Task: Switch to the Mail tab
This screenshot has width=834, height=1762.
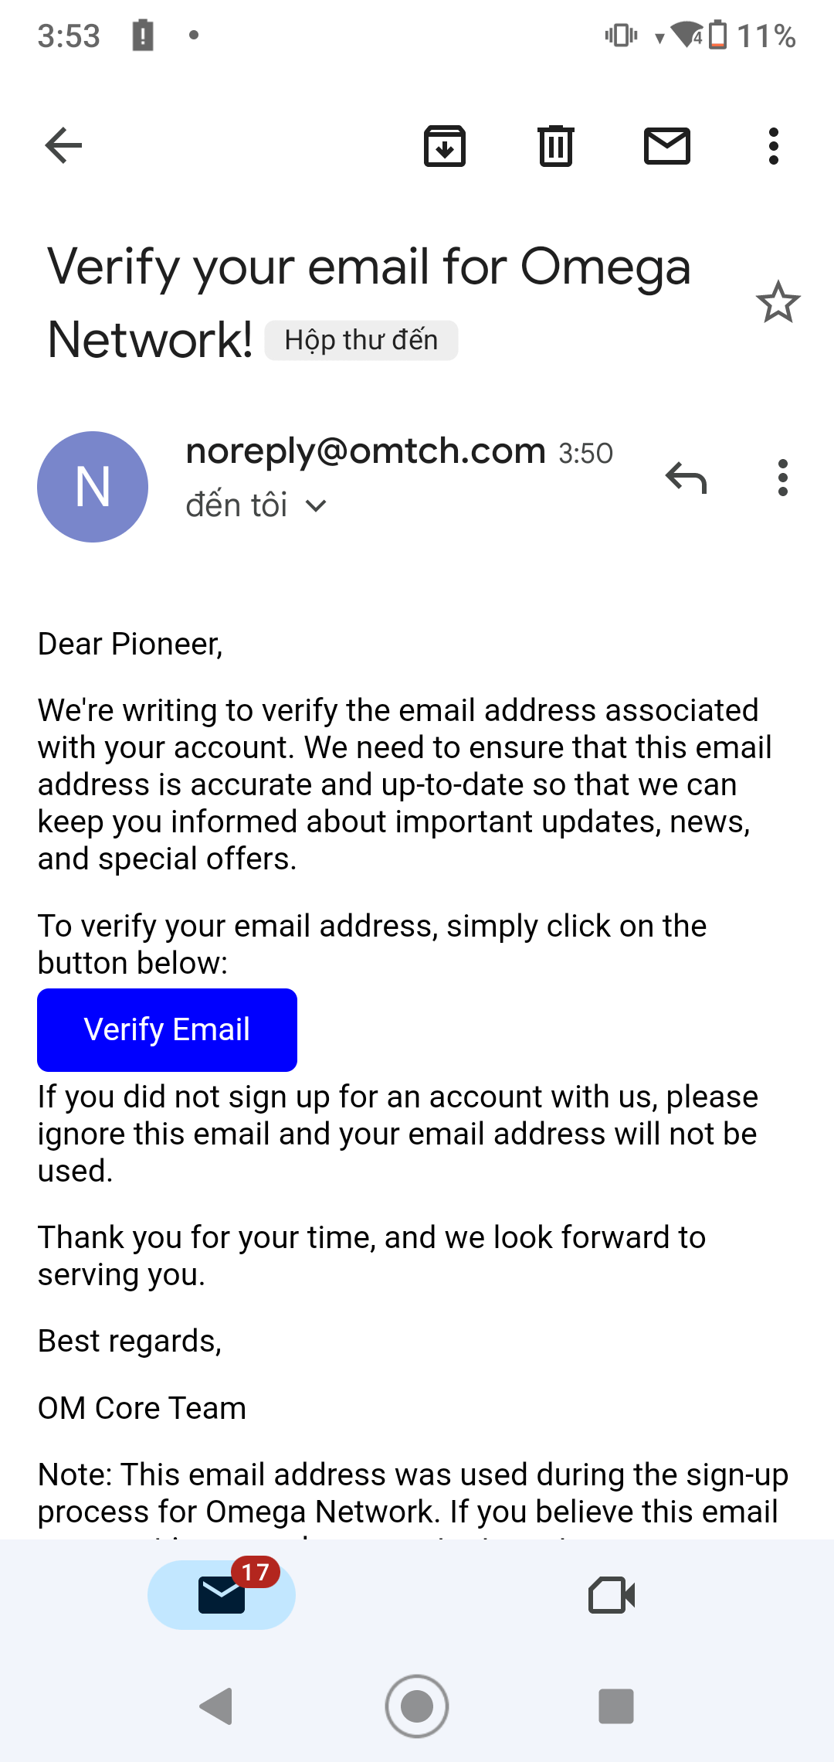Action: (x=222, y=1594)
